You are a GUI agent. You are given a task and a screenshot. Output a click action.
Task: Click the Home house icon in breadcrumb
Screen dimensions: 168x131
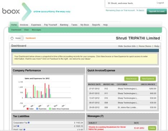pyautogui.click(x=12, y=38)
